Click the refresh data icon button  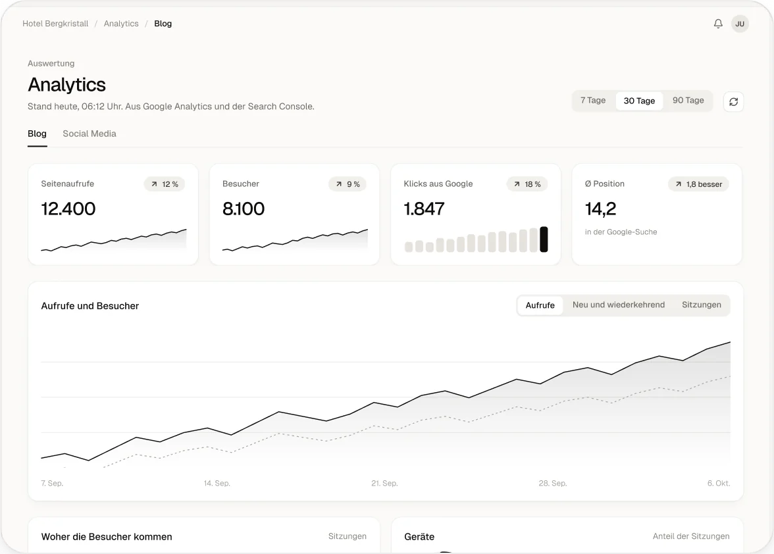(733, 101)
